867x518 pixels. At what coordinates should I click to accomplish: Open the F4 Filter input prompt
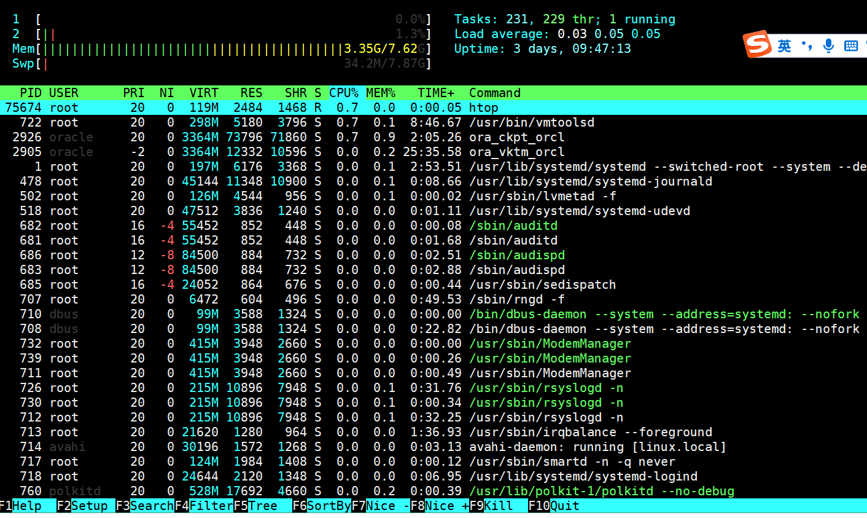pyautogui.click(x=203, y=506)
